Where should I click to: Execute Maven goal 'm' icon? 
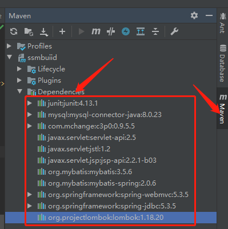[x=96, y=31]
